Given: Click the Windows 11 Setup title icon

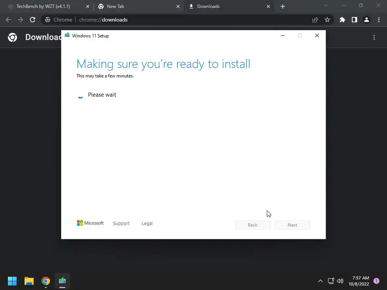Looking at the screenshot, I should 67,35.
